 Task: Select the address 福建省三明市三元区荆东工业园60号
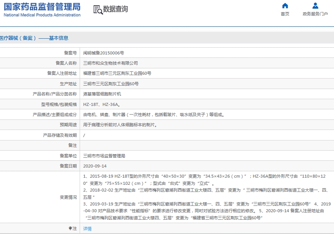click(117, 73)
